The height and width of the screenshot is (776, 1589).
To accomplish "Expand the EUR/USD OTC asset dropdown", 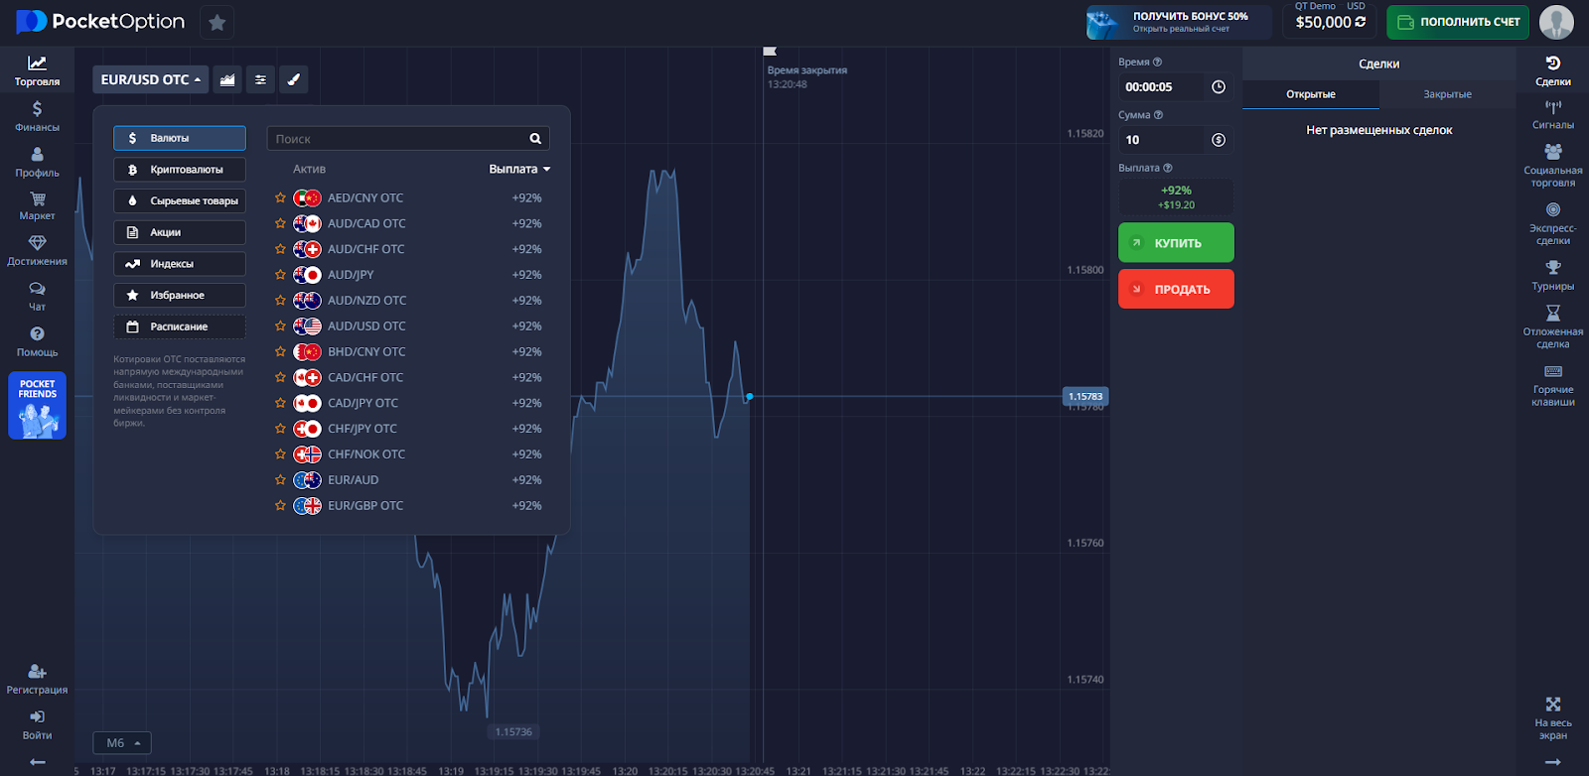I will click(150, 79).
